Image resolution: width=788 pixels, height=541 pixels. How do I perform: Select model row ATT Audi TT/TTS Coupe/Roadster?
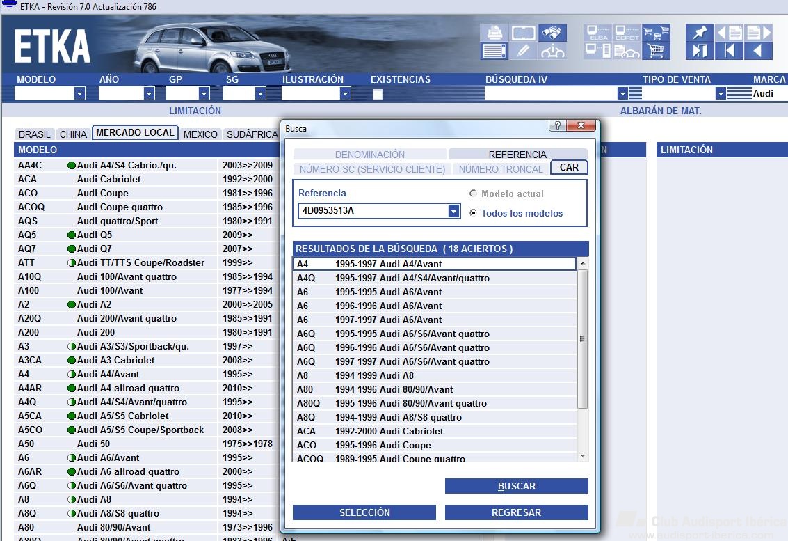point(146,262)
